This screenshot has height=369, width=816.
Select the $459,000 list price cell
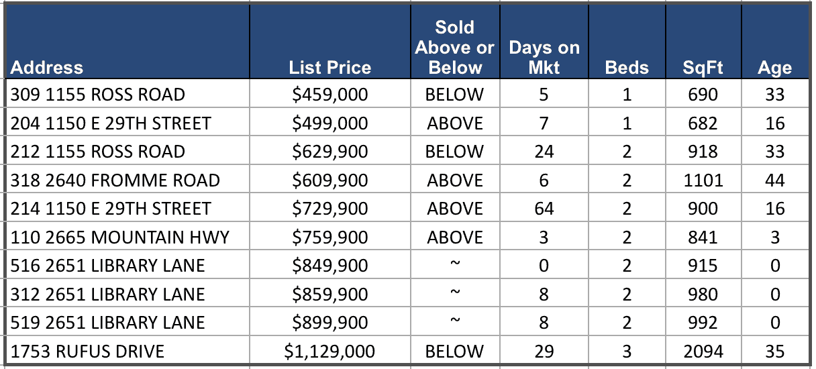[x=329, y=95]
